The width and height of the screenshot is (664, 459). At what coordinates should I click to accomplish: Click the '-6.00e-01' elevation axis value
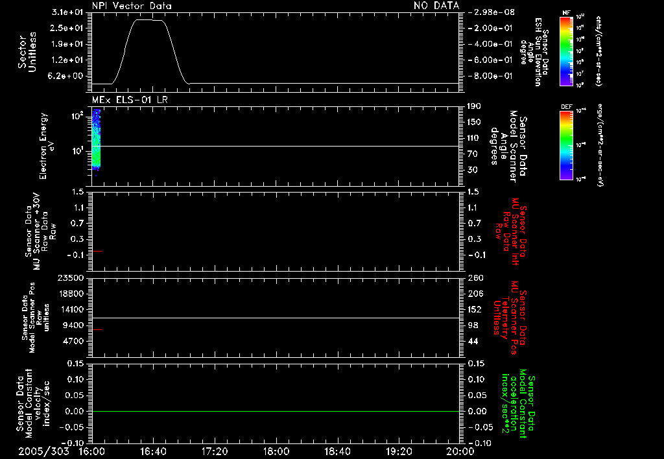coord(490,60)
